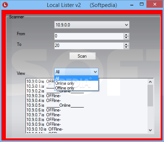
Task: Click the results list scroll up arrow
Action: 150,82
